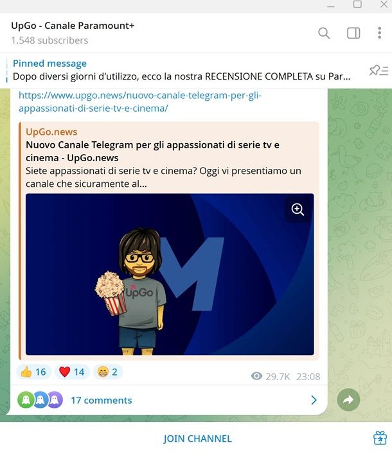This screenshot has height=452, width=392.
Task: Toggle the thumbs up reaction with 16
Action: coord(33,372)
